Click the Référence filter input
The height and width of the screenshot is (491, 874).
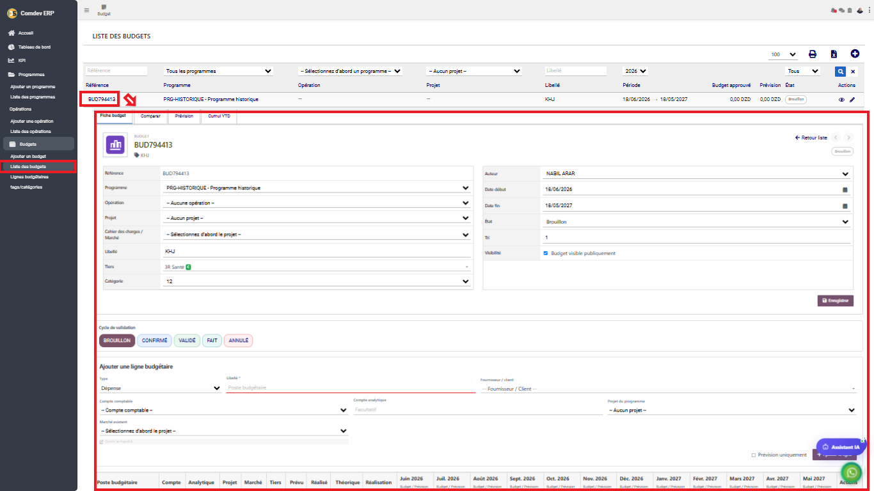click(116, 71)
